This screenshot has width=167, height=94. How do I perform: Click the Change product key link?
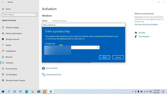point(53,75)
